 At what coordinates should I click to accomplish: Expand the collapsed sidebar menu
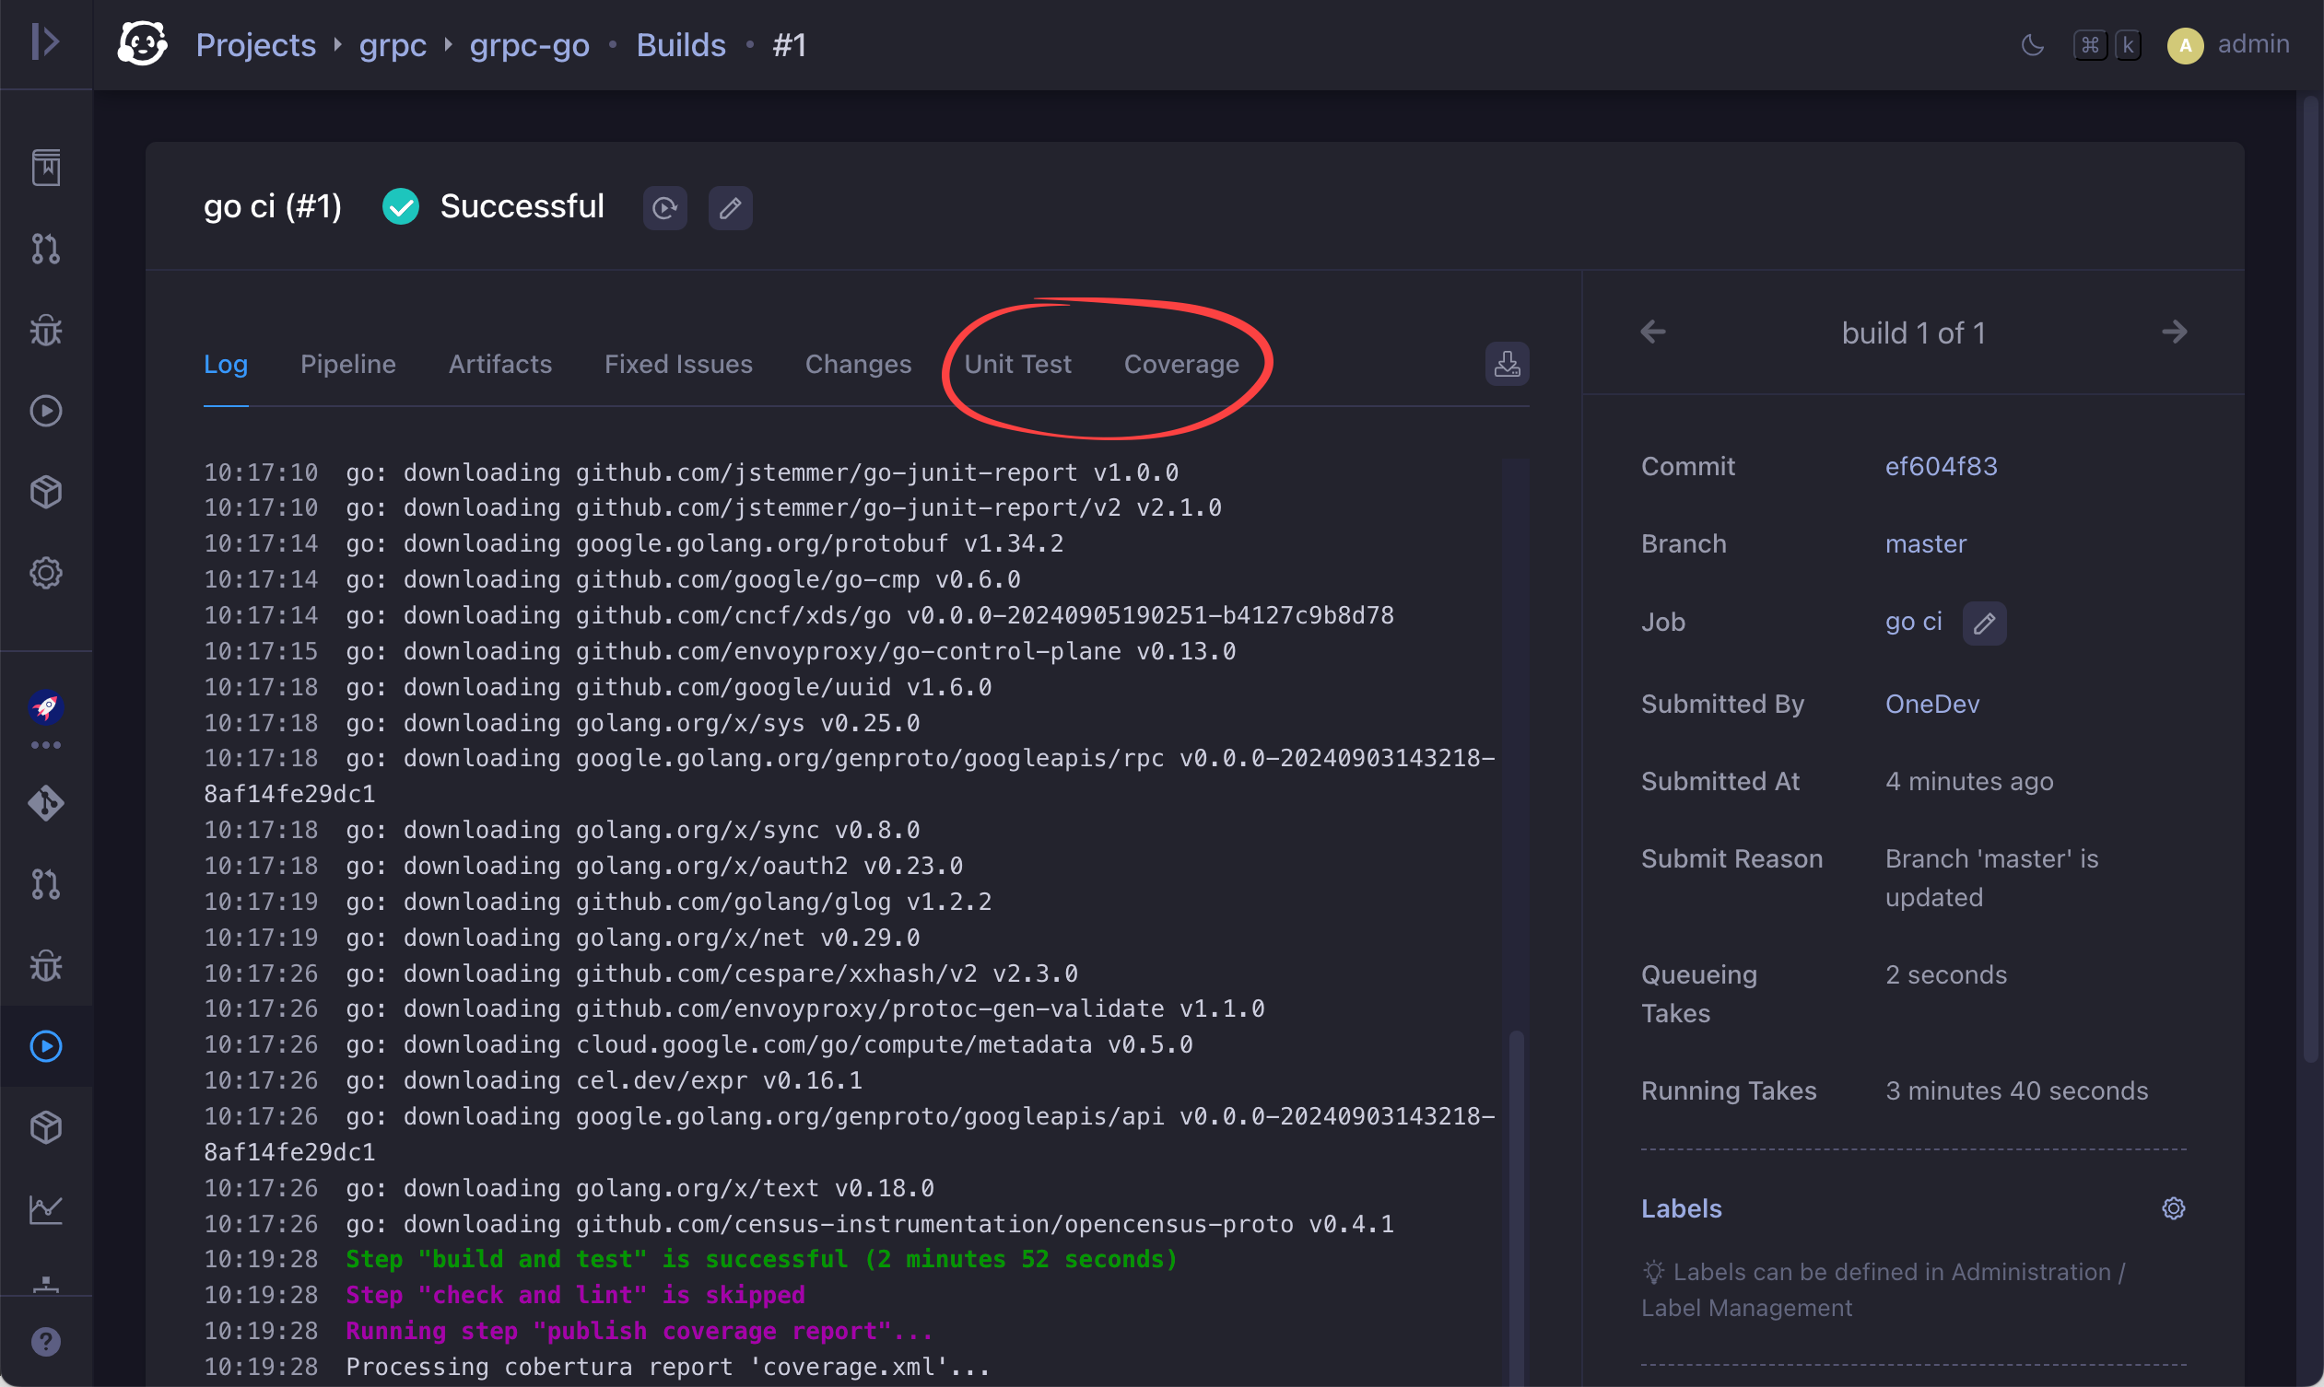coord(45,43)
